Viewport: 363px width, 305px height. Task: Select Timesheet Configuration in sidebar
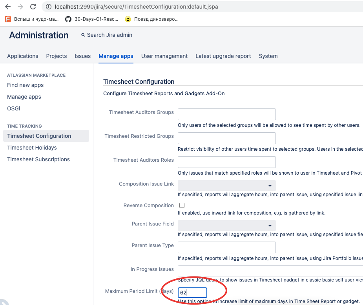pos(46,136)
